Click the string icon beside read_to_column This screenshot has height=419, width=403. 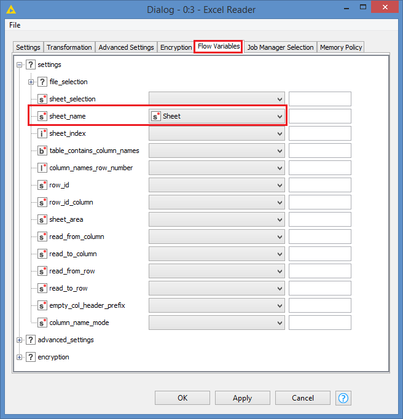[x=42, y=254]
